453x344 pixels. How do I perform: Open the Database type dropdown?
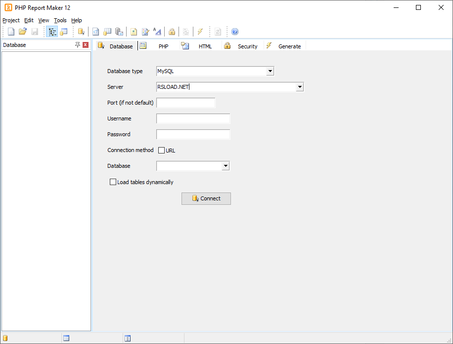tap(270, 71)
